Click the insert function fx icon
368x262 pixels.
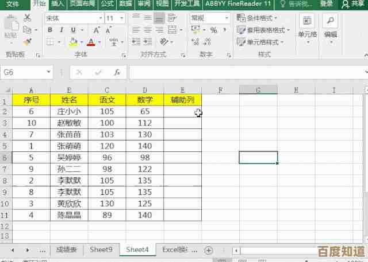[x=117, y=73]
